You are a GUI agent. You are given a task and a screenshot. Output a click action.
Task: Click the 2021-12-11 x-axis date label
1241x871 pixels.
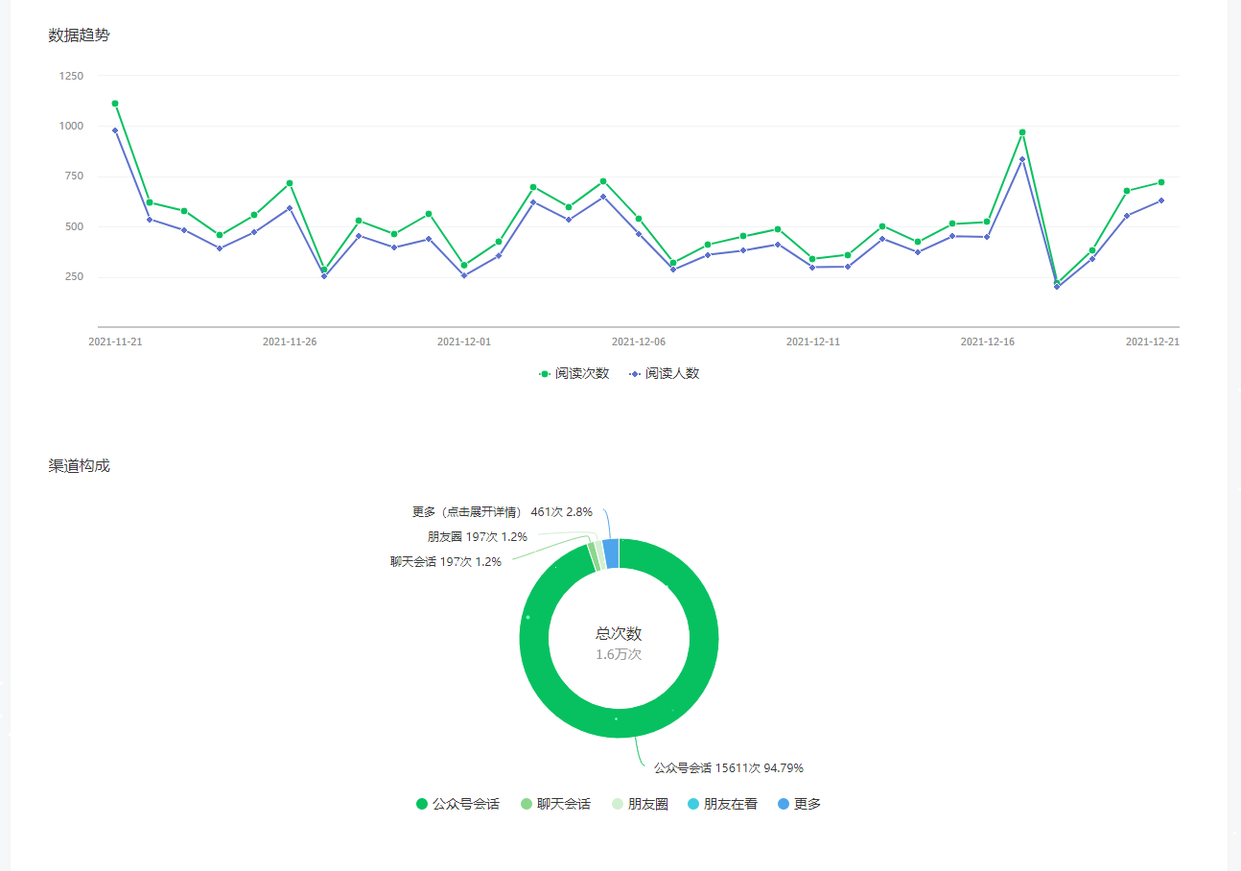812,341
